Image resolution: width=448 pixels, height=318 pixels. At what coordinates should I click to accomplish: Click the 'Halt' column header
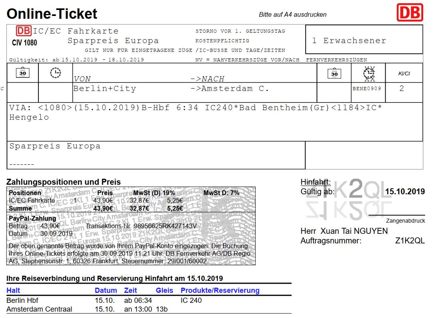coord(13,290)
